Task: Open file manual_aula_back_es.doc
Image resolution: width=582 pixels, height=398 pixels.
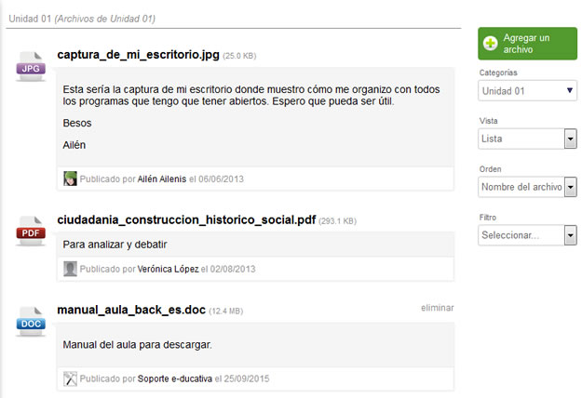Action: (x=131, y=310)
